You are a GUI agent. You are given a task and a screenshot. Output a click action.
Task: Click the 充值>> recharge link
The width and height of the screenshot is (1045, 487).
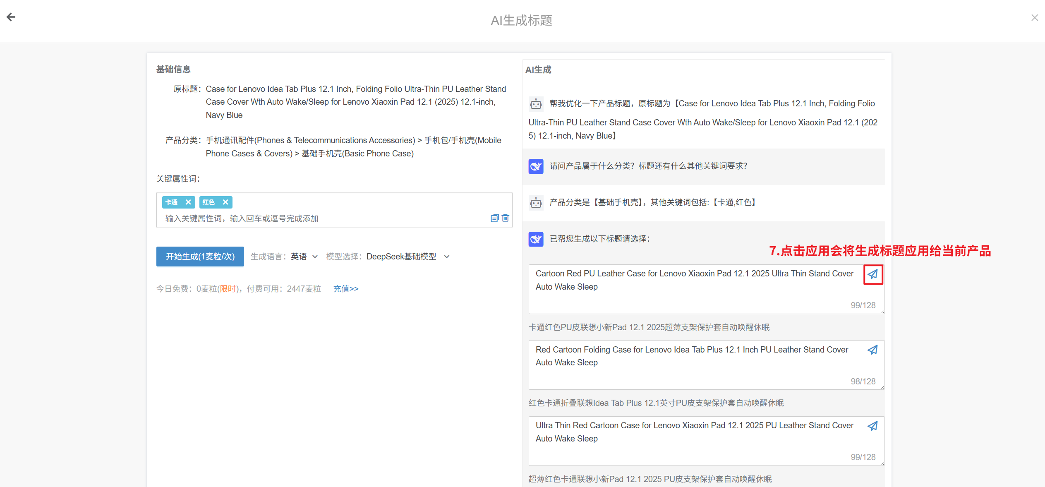click(346, 289)
